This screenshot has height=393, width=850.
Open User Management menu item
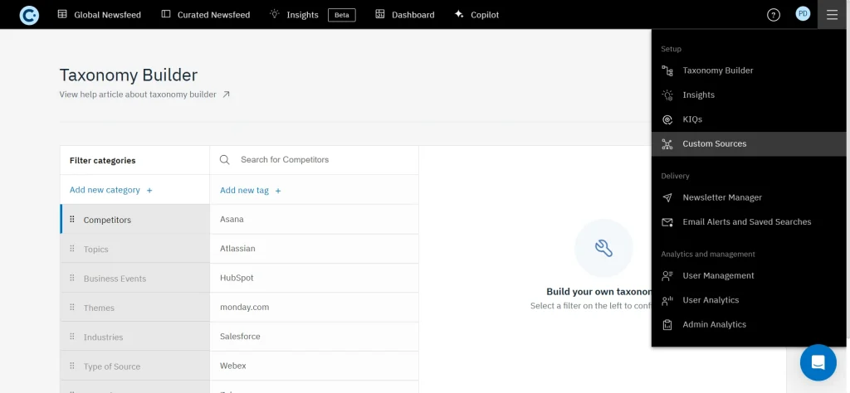coord(718,276)
